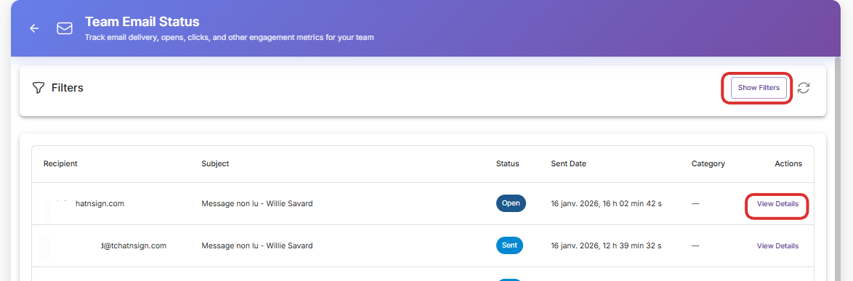
Task: Click the back arrow icon in header
Action: (x=34, y=28)
